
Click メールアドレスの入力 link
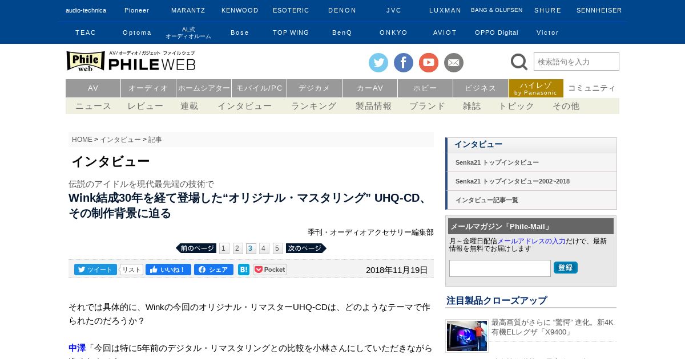coord(531,241)
